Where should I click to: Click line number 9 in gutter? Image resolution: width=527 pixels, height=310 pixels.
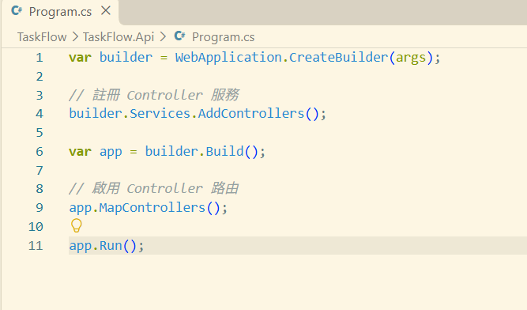click(x=40, y=207)
